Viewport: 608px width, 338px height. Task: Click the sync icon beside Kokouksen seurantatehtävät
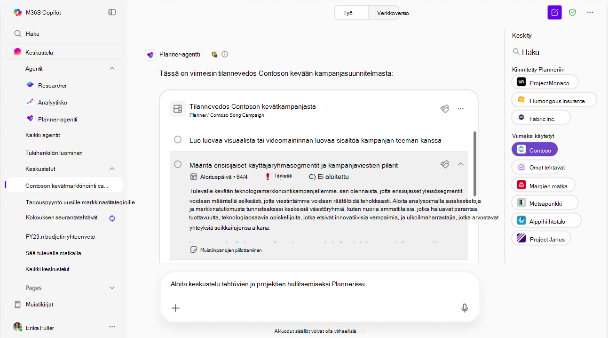pyautogui.click(x=112, y=218)
